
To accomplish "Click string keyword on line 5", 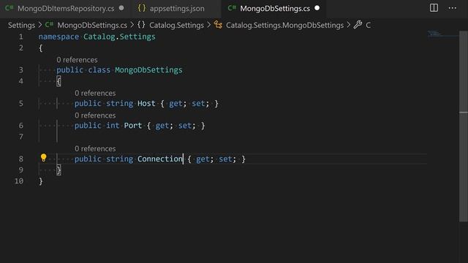I will (x=120, y=104).
